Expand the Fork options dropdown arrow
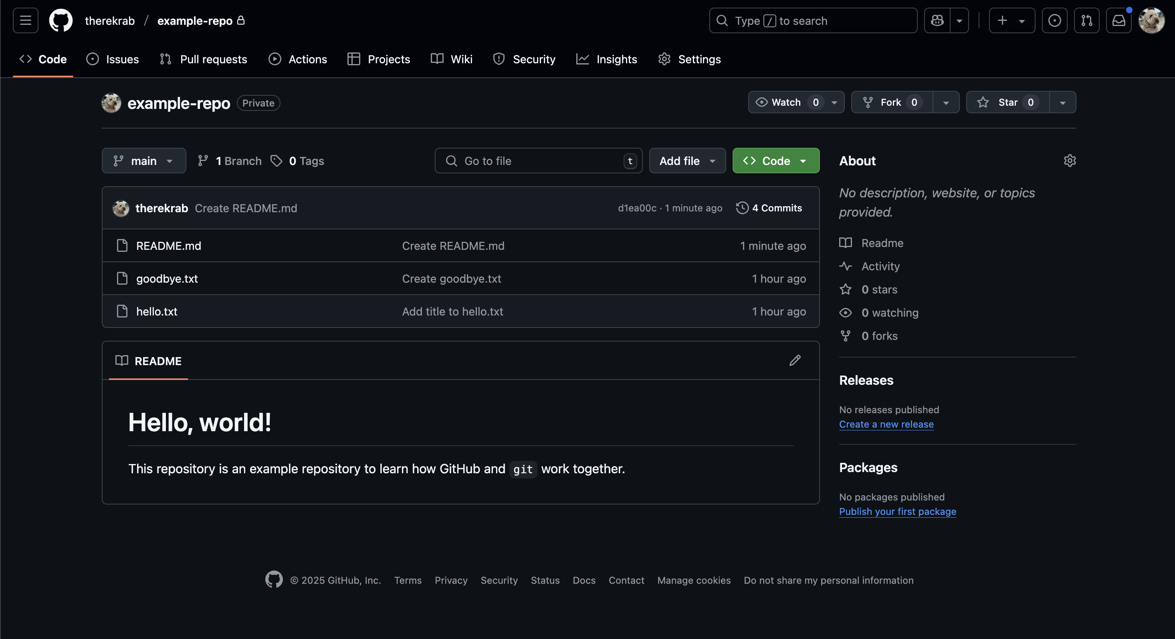The image size is (1175, 639). click(x=946, y=102)
